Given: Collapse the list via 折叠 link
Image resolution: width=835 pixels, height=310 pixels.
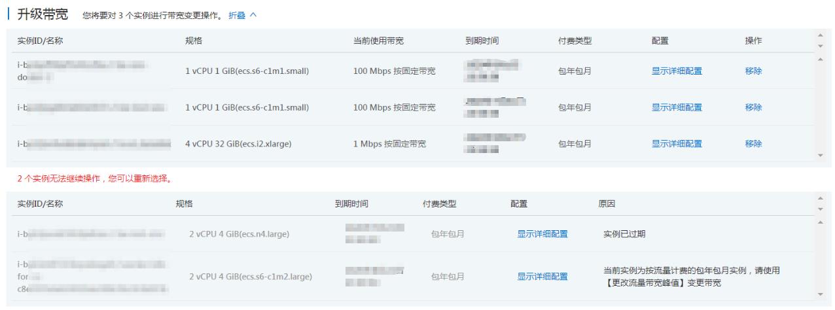Looking at the screenshot, I should point(242,15).
